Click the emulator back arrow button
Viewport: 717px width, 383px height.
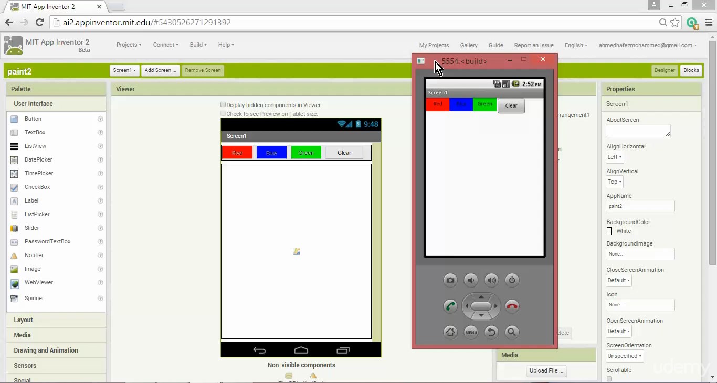tap(491, 332)
